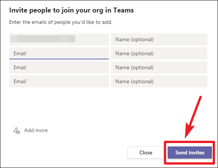Click the second row Name (optional) field
218x168 pixels.
pos(159,53)
